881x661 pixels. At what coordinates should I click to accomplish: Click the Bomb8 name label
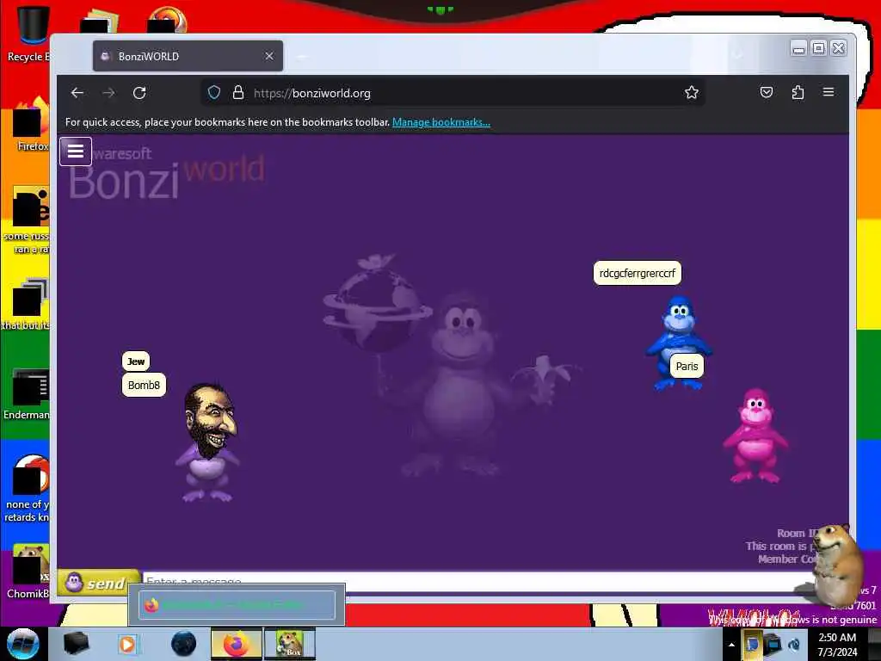[x=144, y=385]
